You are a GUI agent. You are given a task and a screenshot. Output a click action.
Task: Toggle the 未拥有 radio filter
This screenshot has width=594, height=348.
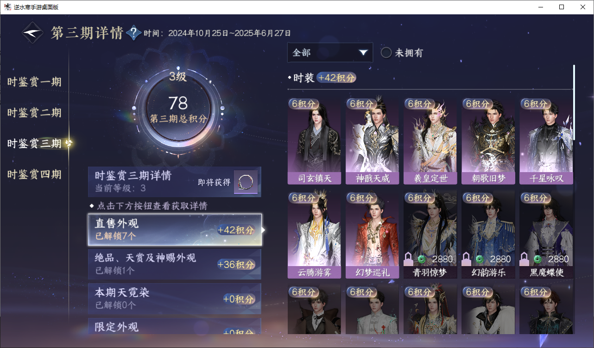tap(386, 53)
